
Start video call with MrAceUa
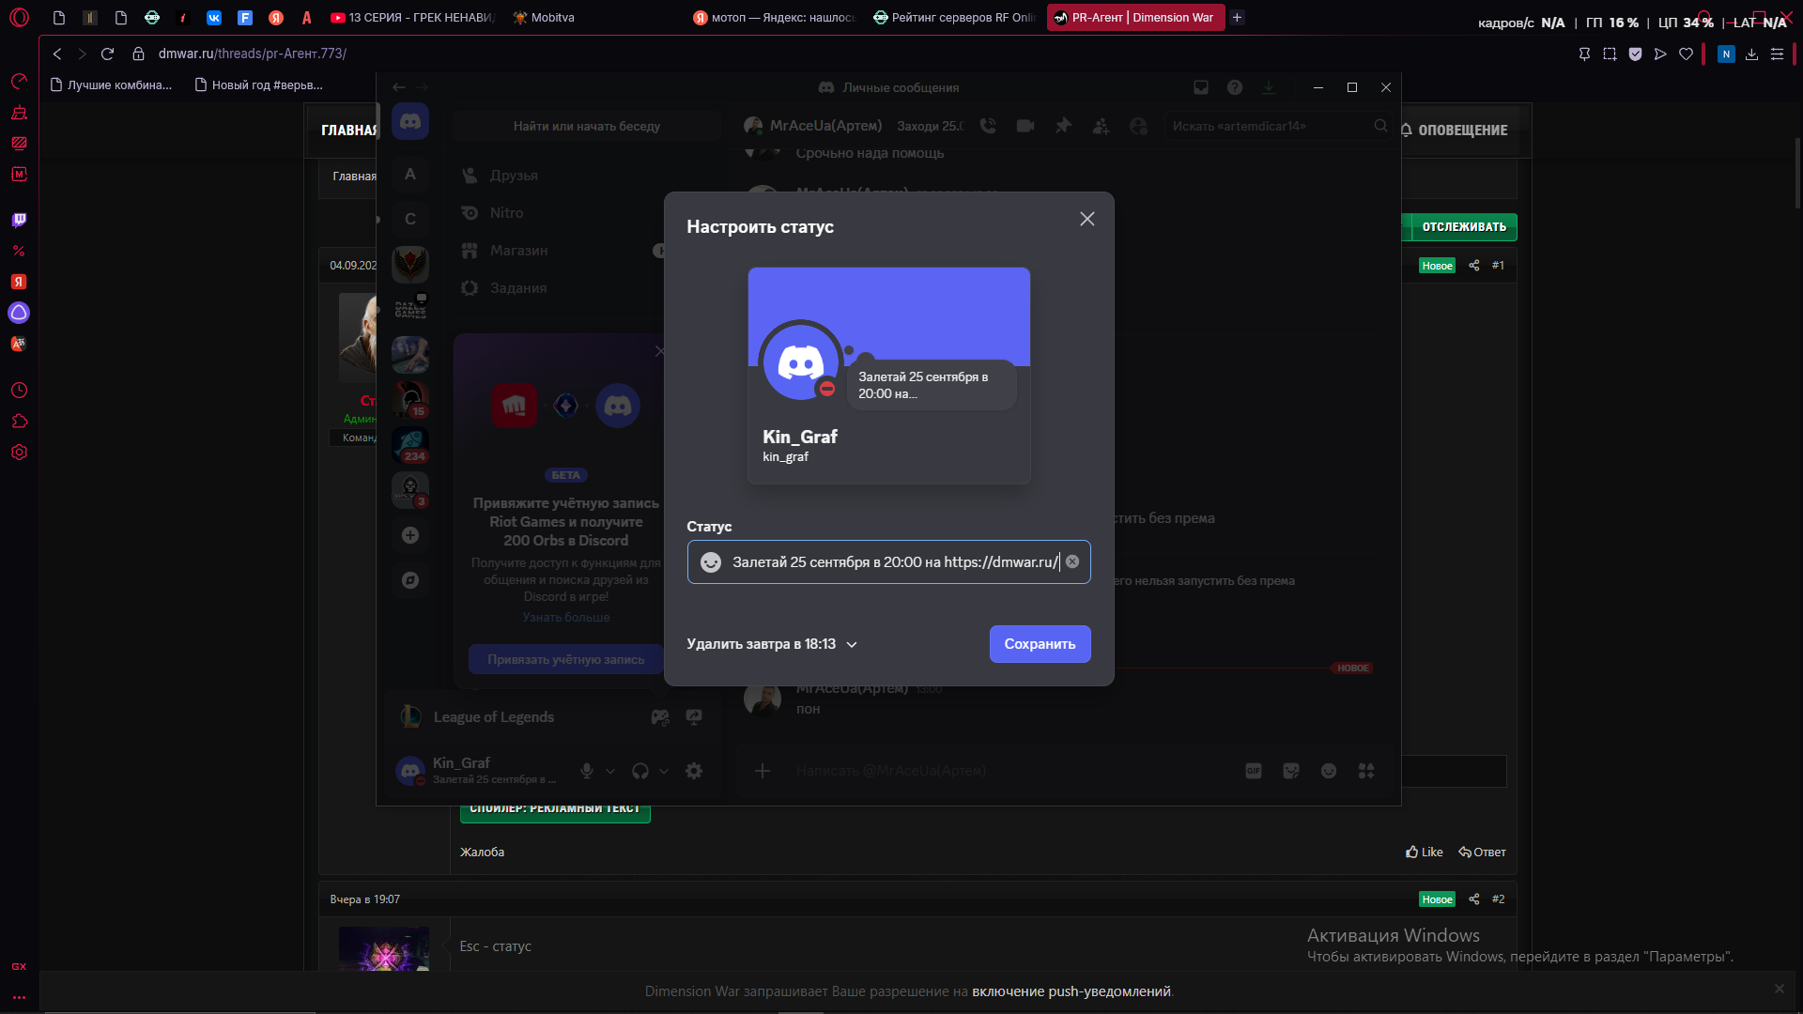[x=1025, y=126]
